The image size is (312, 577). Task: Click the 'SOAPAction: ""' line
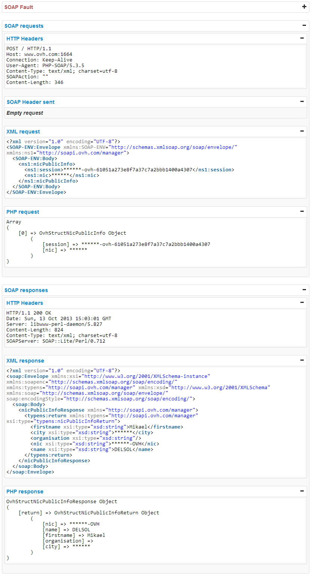coord(27,77)
